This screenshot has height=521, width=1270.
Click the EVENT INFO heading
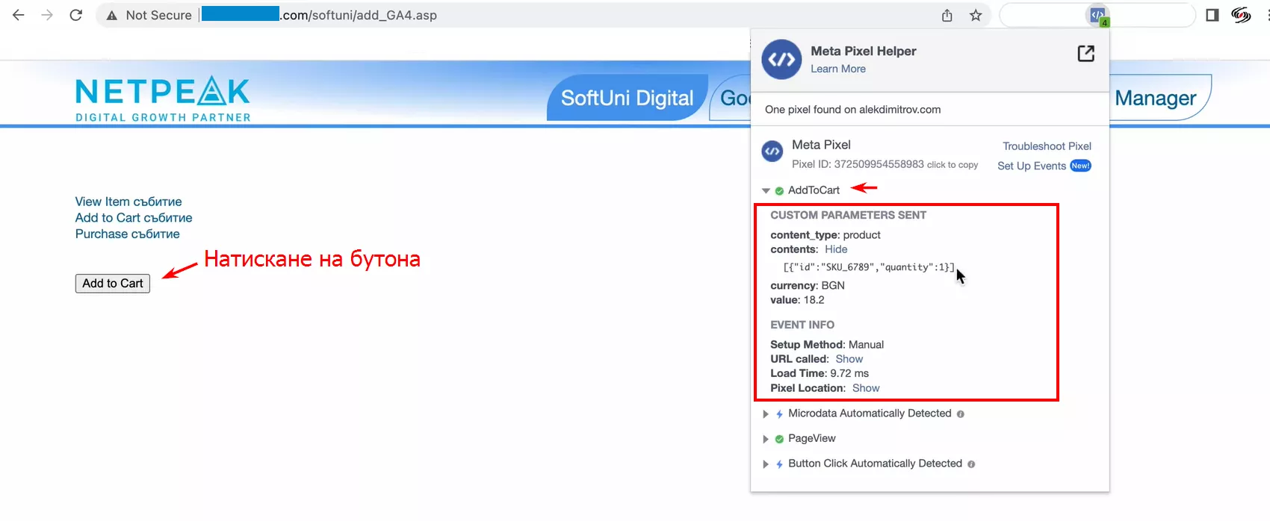(802, 325)
